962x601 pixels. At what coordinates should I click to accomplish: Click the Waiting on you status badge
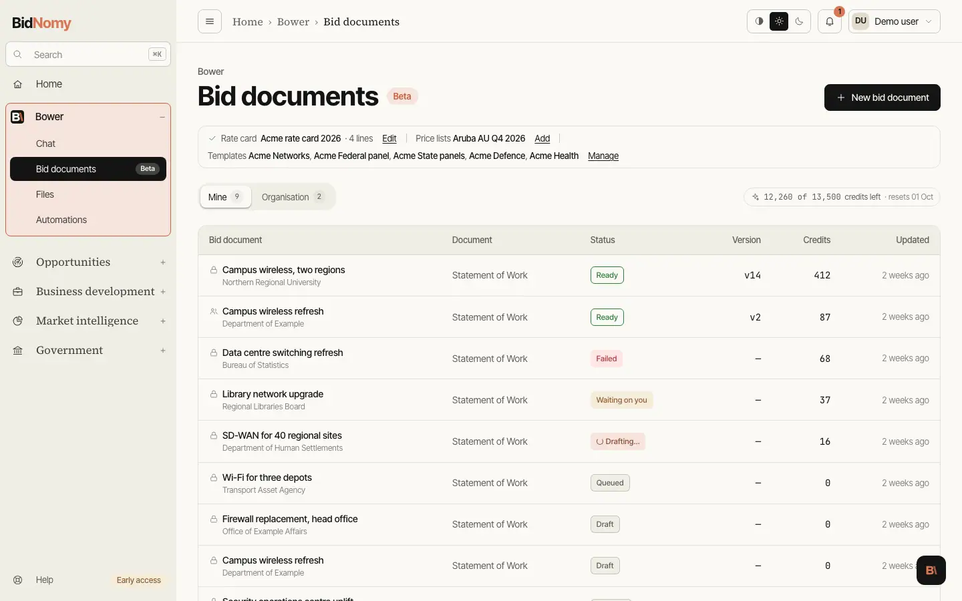[x=621, y=400]
